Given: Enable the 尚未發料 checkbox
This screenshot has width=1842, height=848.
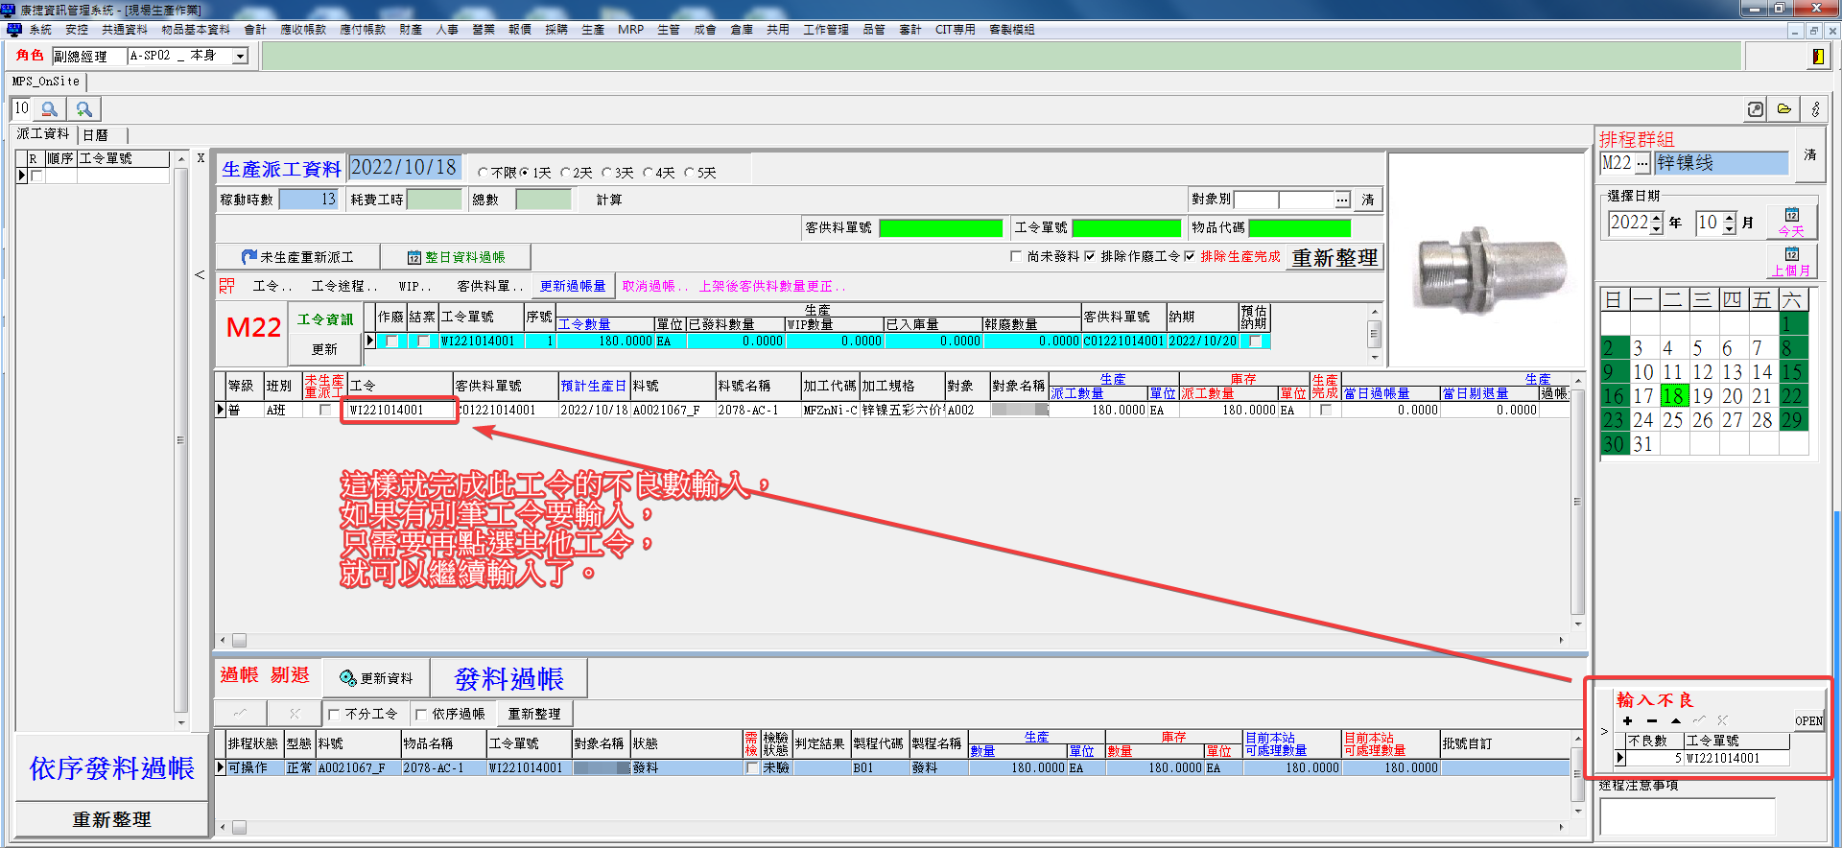Looking at the screenshot, I should coord(1016,256).
